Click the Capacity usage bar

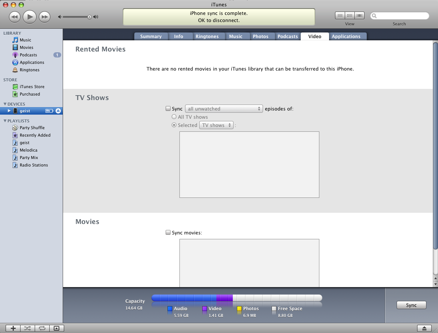tap(237, 298)
